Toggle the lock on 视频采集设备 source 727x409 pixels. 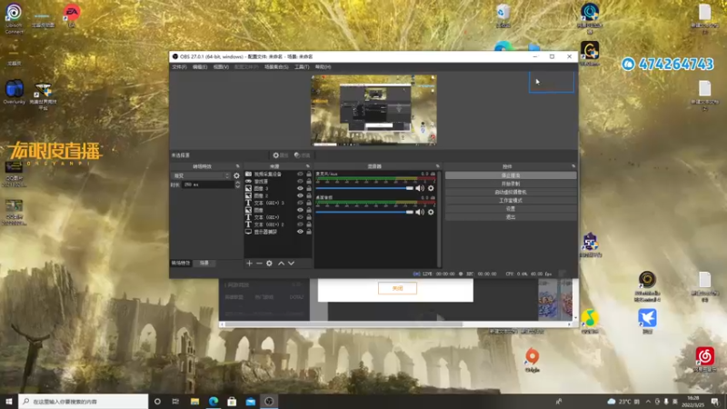click(x=309, y=174)
